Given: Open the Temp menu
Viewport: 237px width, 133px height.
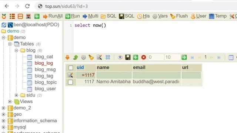Looking at the screenshot, I should point(218,16).
